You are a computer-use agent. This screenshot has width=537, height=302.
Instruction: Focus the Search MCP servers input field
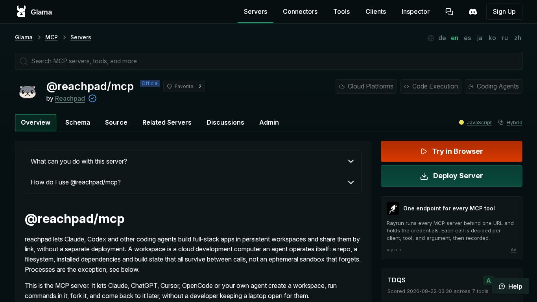pos(269,61)
